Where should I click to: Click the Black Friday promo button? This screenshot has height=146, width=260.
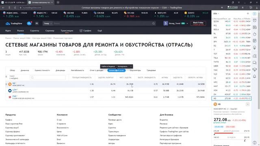pyautogui.click(x=198, y=24)
